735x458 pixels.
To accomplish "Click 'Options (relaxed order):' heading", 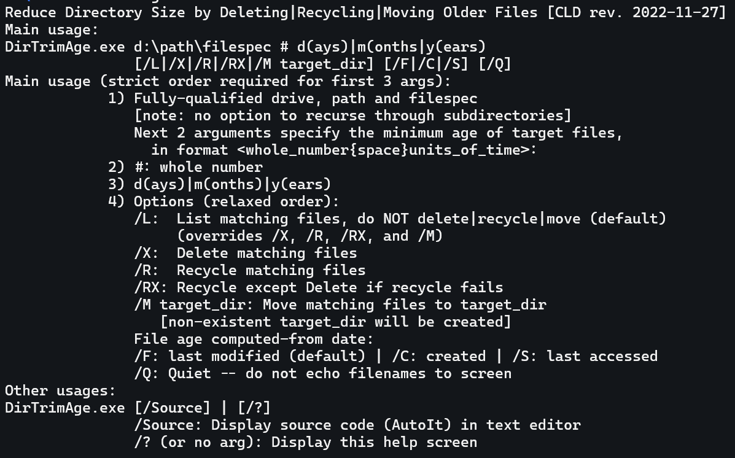I will (x=236, y=201).
